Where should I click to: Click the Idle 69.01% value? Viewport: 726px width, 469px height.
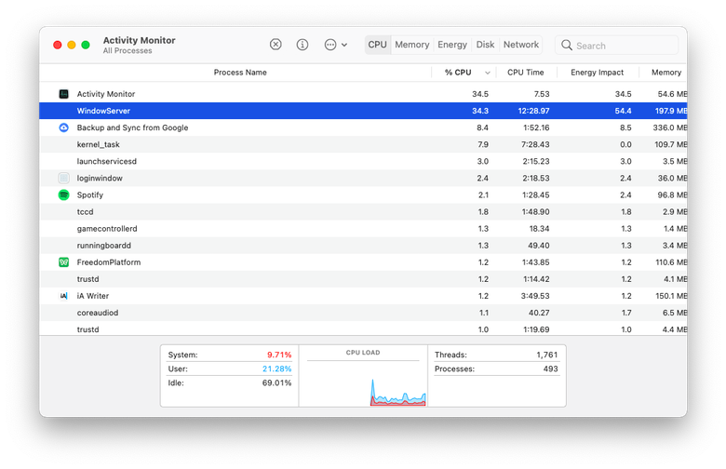(x=276, y=382)
